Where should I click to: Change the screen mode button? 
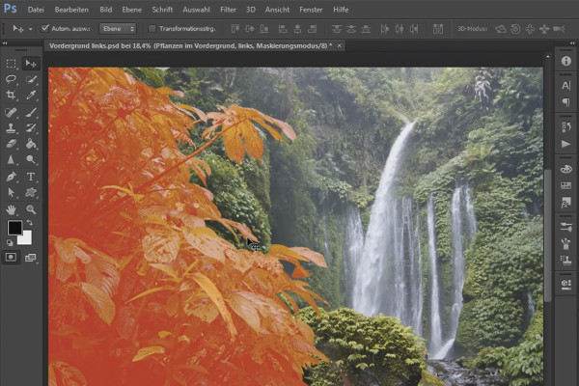point(31,257)
